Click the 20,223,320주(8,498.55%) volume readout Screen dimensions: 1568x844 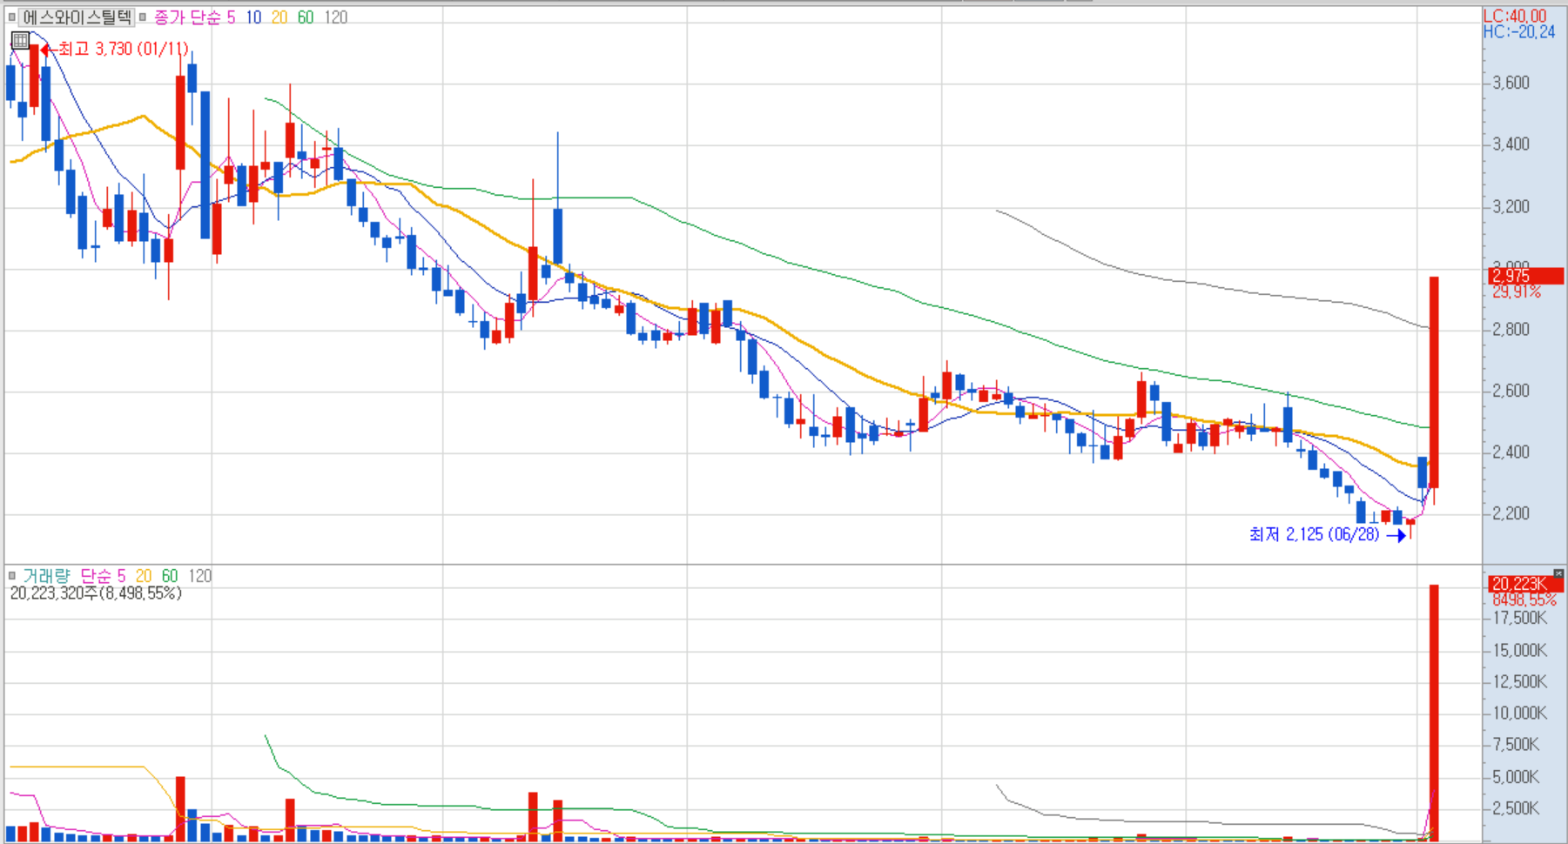tap(96, 593)
